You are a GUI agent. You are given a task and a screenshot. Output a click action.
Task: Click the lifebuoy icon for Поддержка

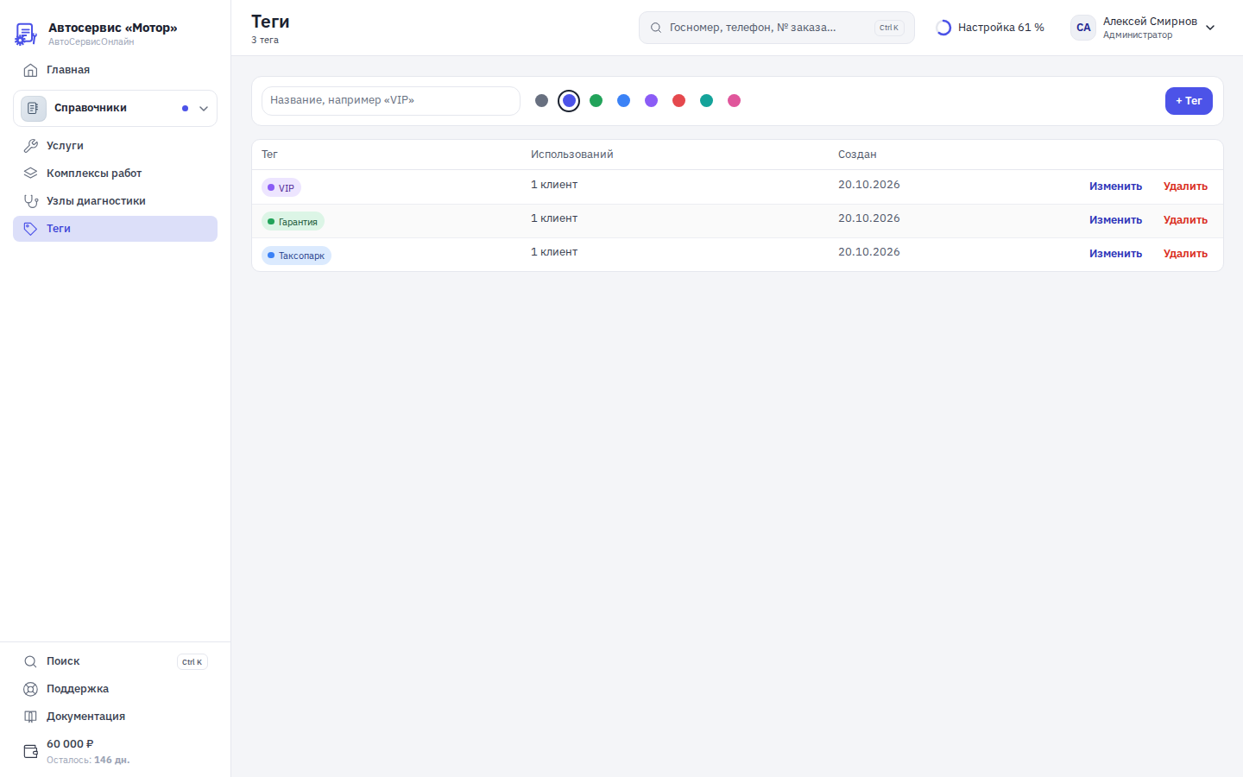click(x=31, y=689)
